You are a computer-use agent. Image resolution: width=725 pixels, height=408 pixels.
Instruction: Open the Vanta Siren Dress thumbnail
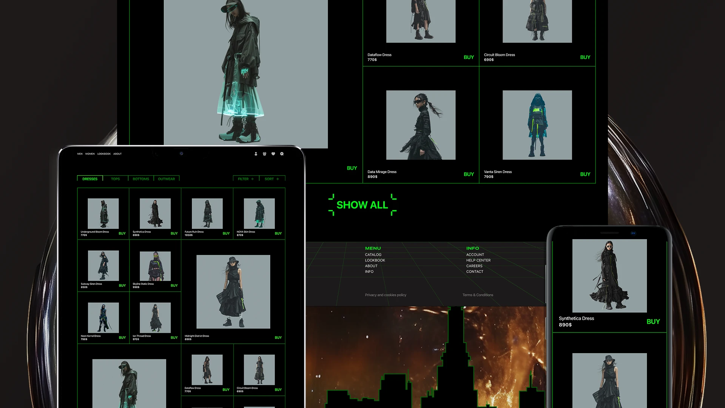pos(537,125)
